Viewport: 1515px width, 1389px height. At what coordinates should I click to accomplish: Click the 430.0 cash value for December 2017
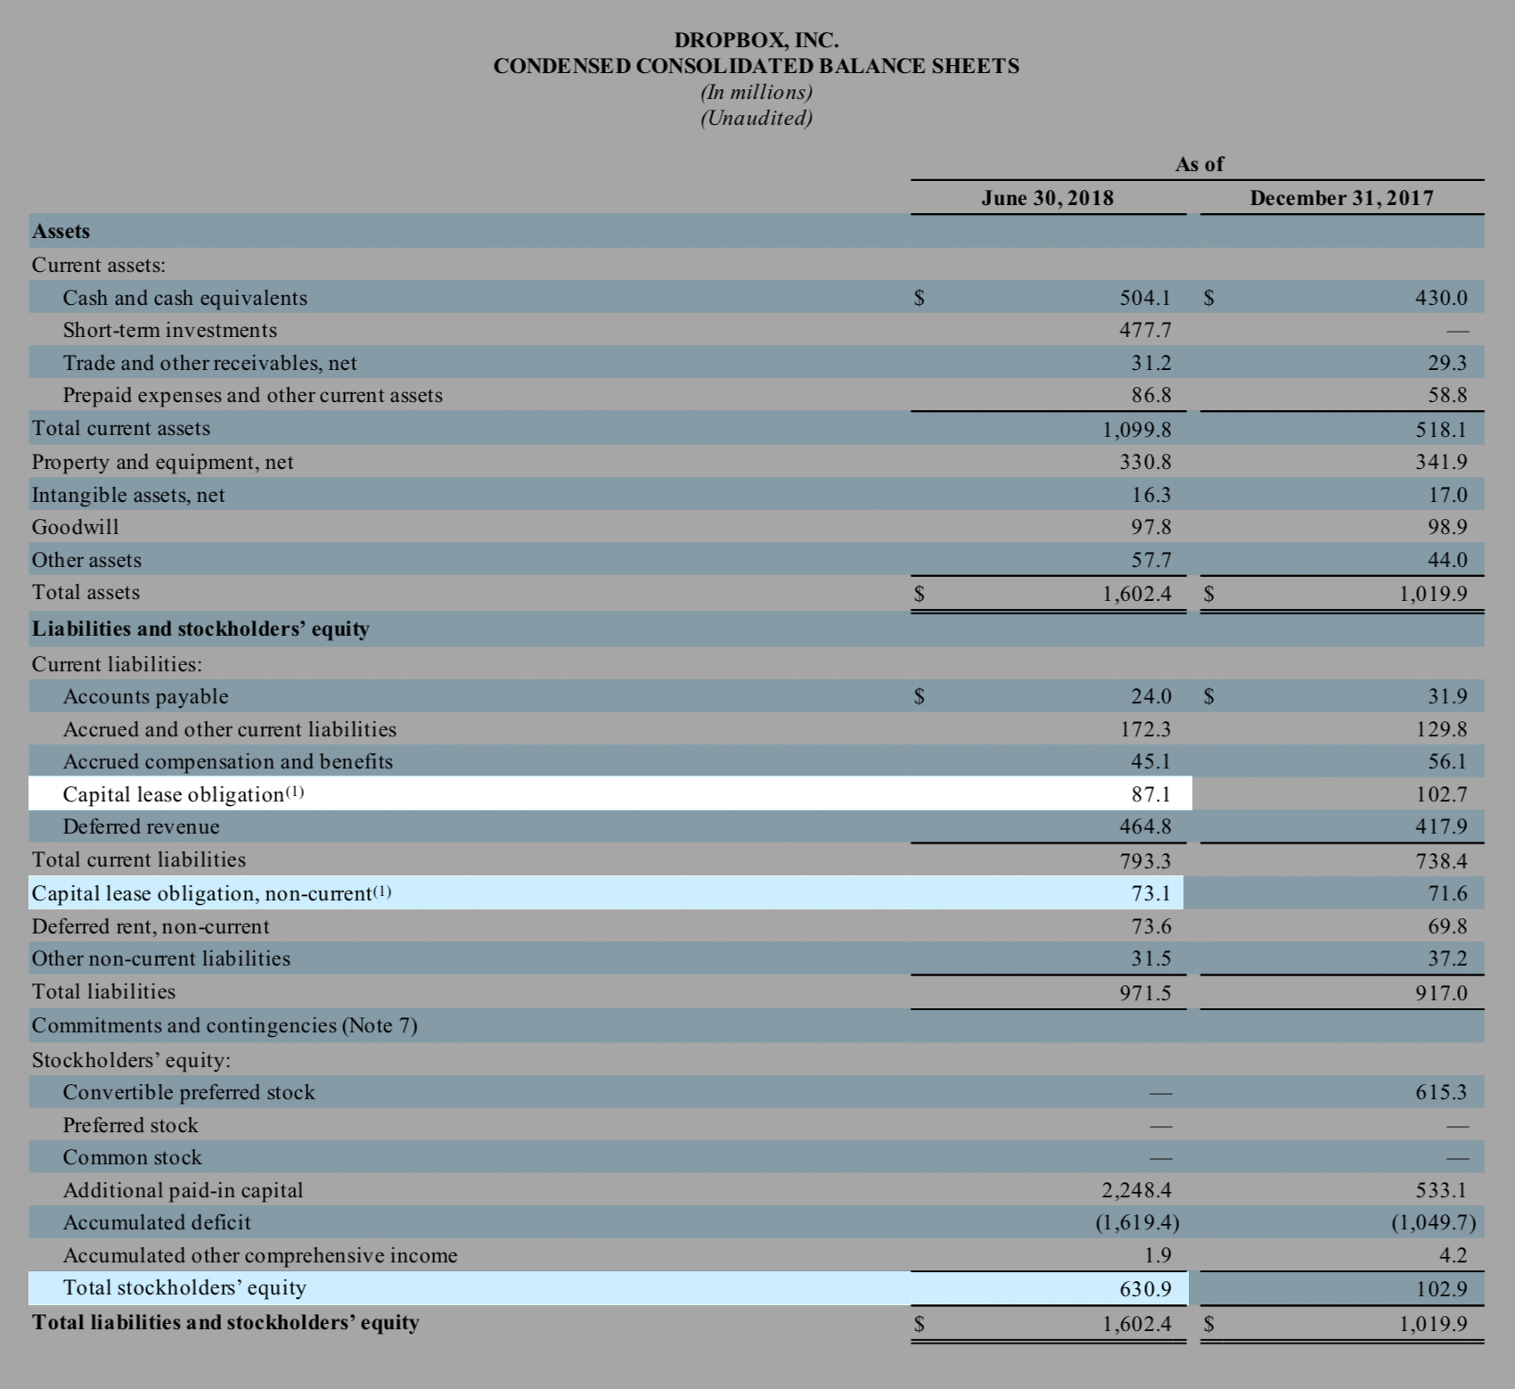[1441, 298]
